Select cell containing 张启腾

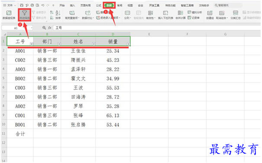click(x=78, y=124)
